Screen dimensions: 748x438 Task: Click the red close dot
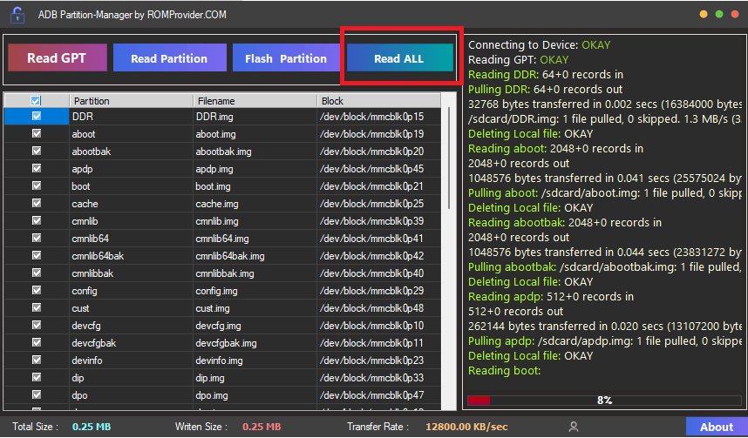(x=735, y=14)
